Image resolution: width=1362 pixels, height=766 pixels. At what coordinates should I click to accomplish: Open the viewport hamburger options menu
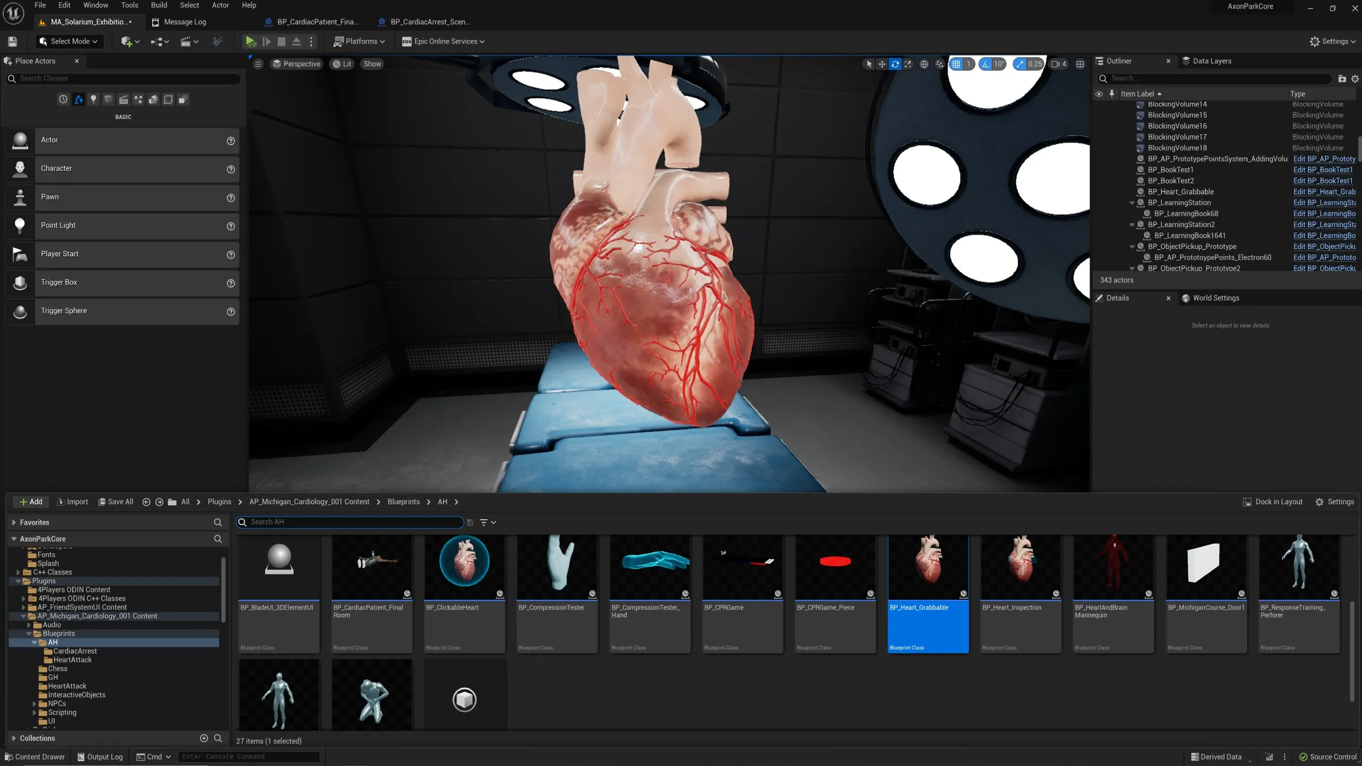258,64
